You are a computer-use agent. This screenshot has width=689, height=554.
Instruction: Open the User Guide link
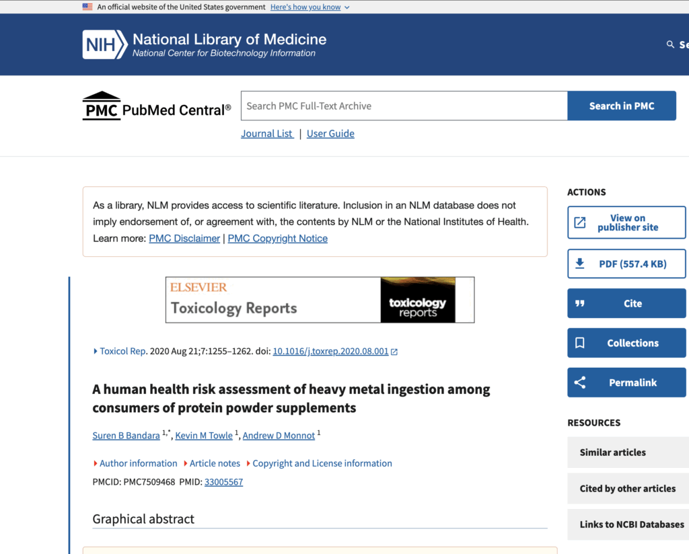pyautogui.click(x=330, y=133)
